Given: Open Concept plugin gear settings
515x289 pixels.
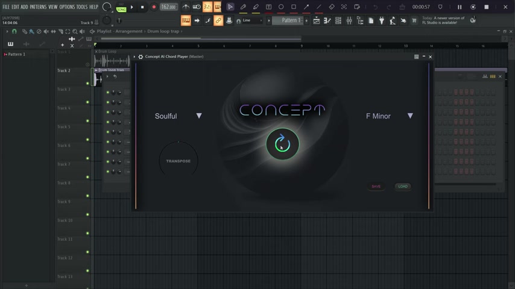Looking at the screenshot, I should tap(141, 57).
